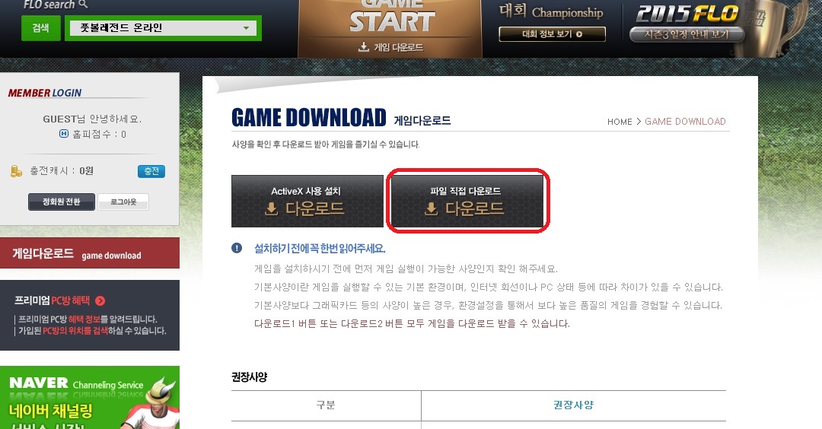Open the 게임다운로드 game download sidebar menu
Viewport: 822px width, 429px height.
[x=90, y=253]
